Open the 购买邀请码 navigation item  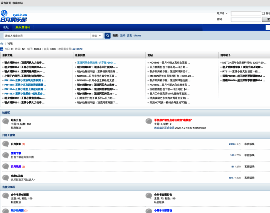coord(23,27)
